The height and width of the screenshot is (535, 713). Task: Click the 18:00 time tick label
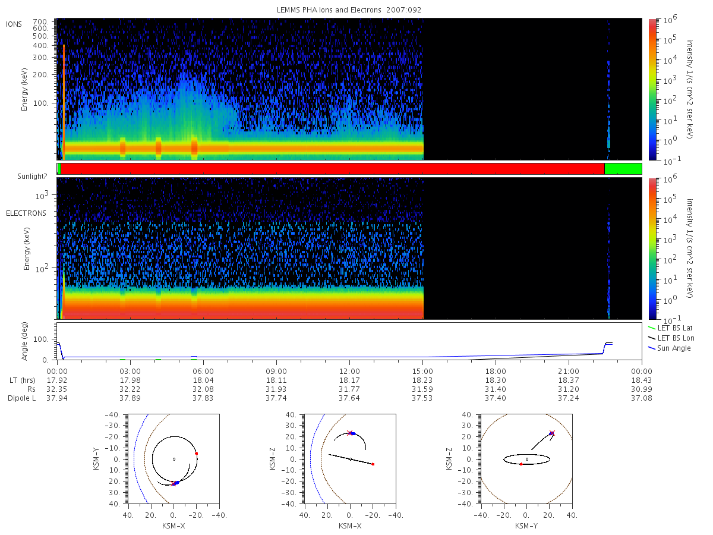(x=496, y=371)
